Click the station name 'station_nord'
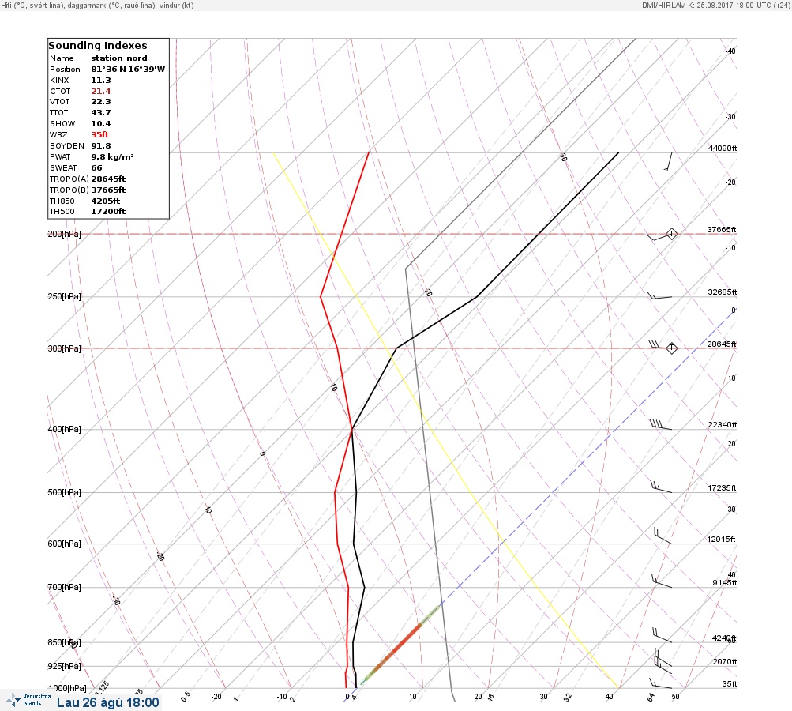This screenshot has width=792, height=711. click(119, 58)
